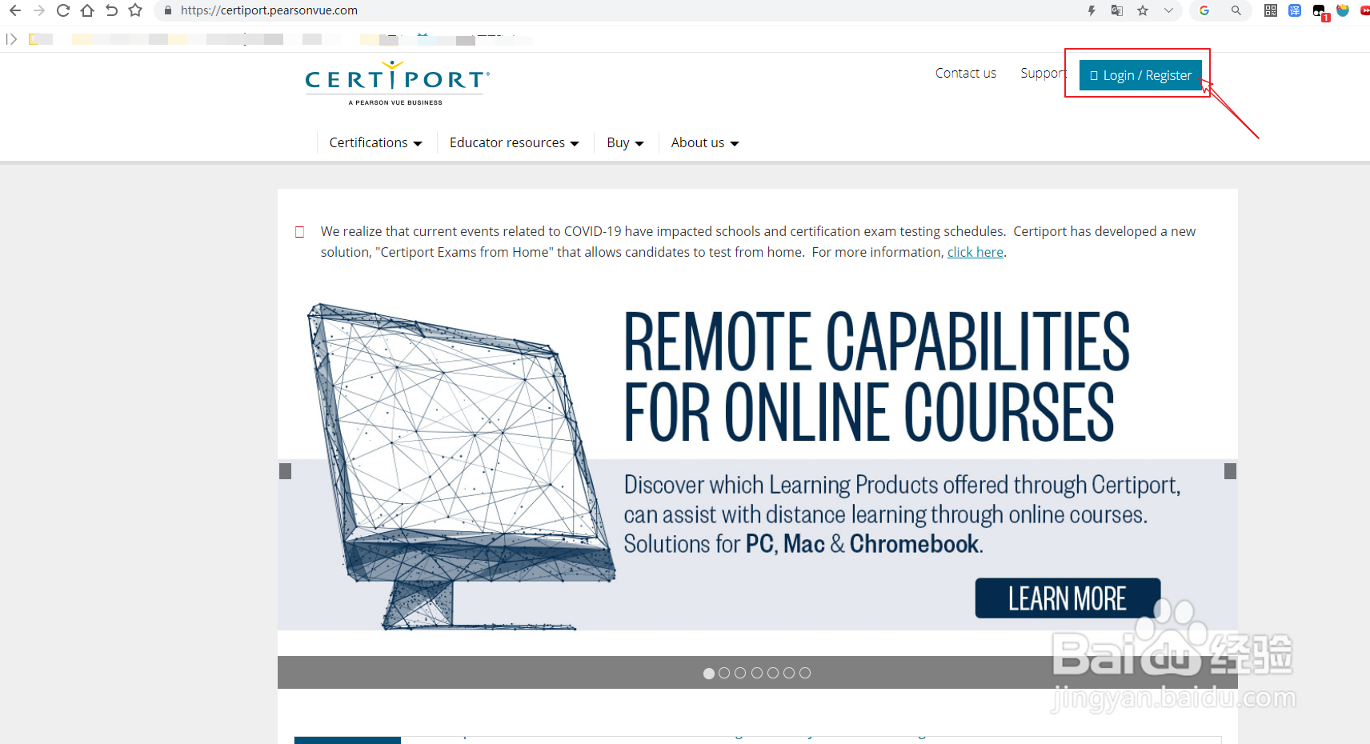
Task: Bookmark the page with the address bar star
Action: click(1143, 10)
